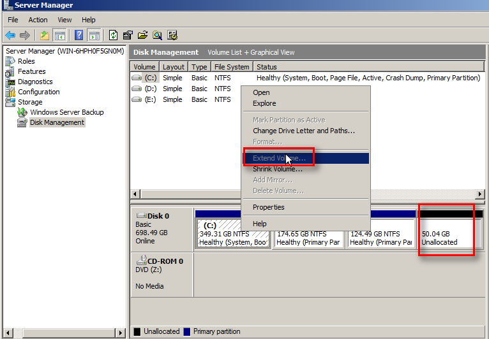489x339 pixels.
Task: Toggle Show/Hide Action Pane toolbar icon
Action: point(94,35)
